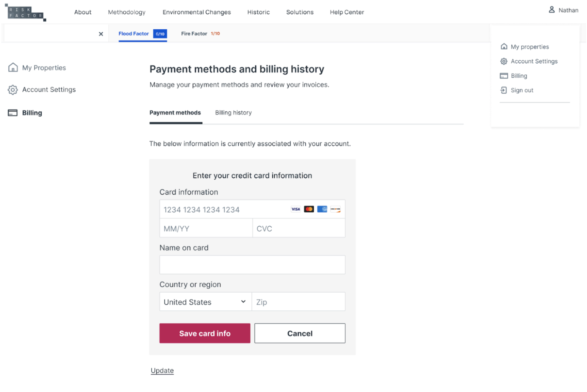587x392 pixels.
Task: Click the house icon beside My Properties in sidebar
Action: [13, 67]
